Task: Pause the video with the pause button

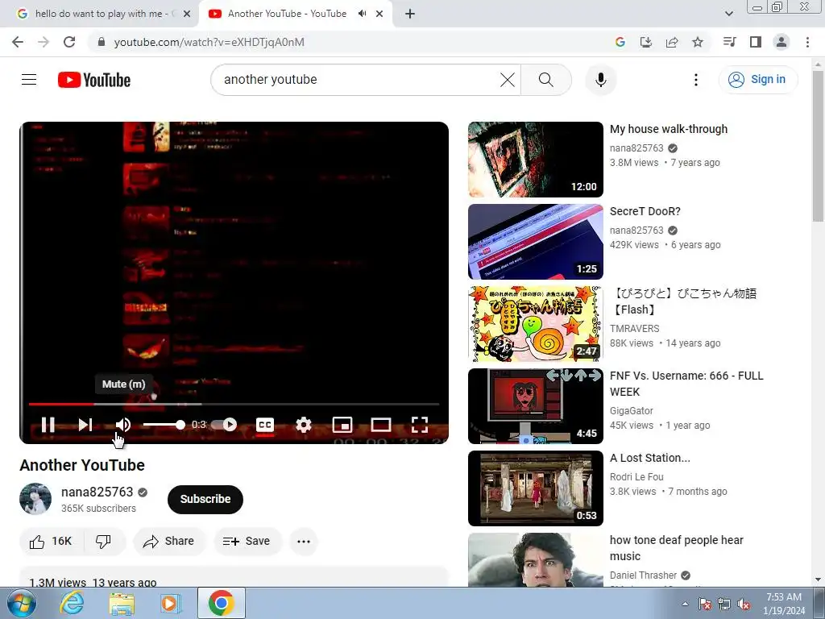Action: (48, 425)
